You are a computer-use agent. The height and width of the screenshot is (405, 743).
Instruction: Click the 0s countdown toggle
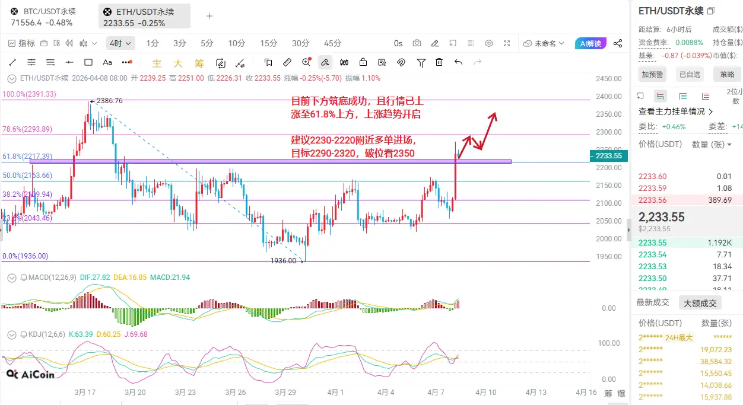point(398,43)
